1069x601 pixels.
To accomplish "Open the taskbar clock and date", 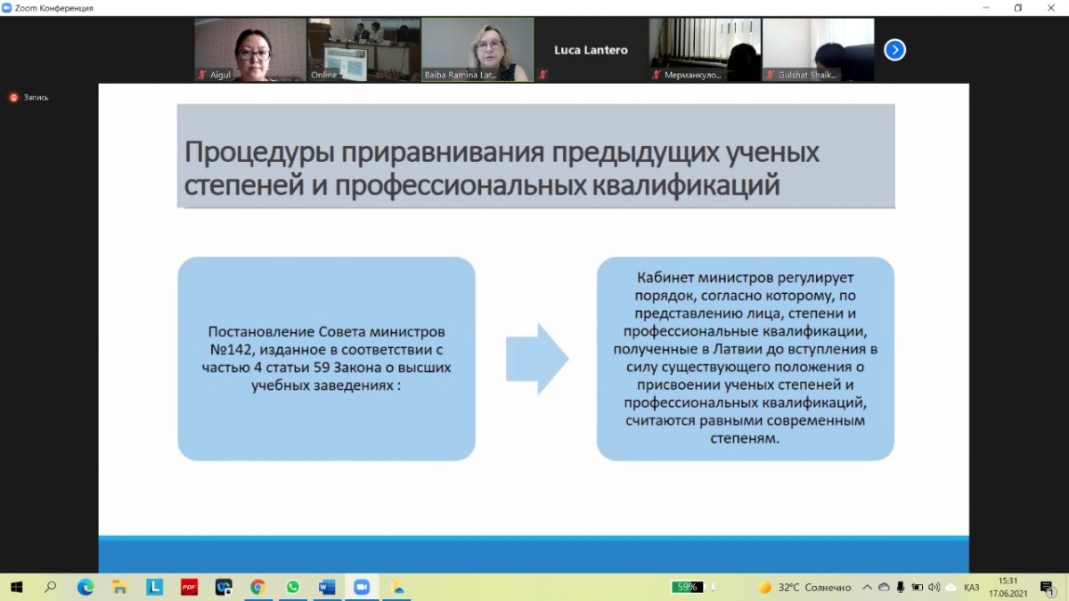I will click(1008, 587).
